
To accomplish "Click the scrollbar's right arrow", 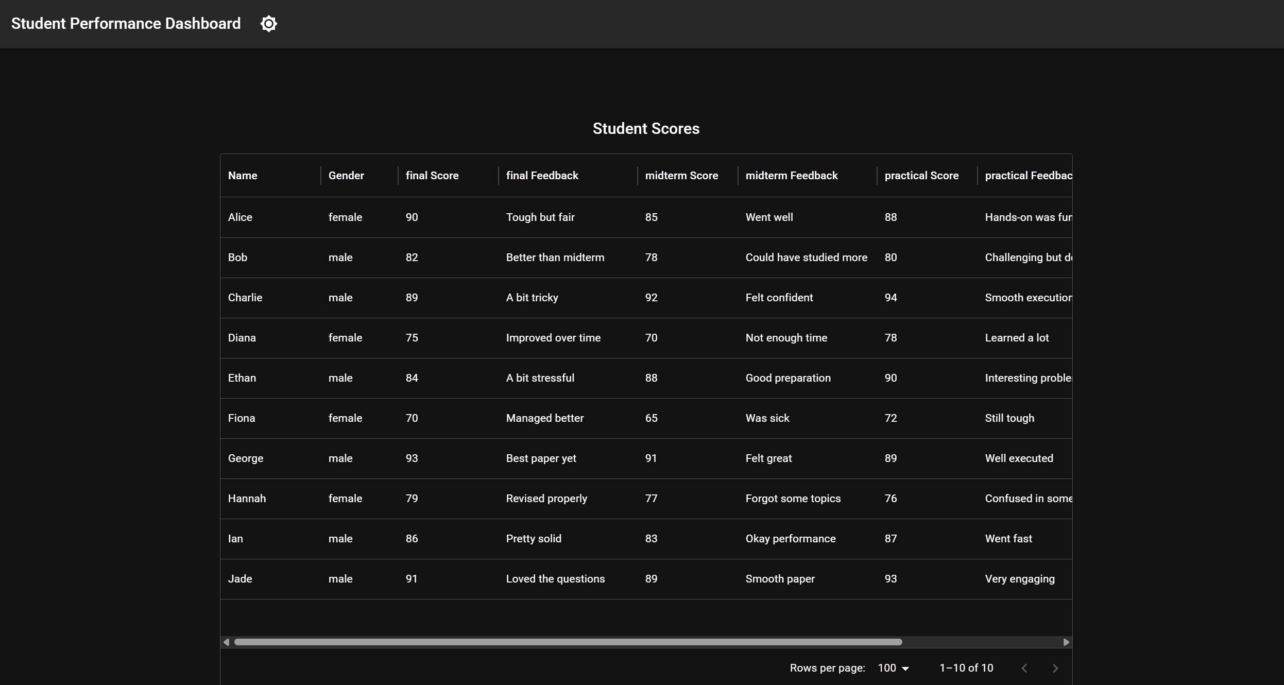I will [1066, 642].
